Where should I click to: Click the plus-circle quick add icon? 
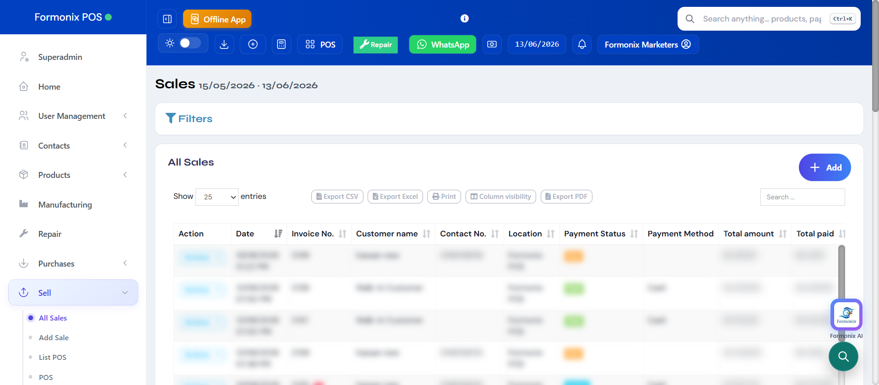(x=253, y=44)
